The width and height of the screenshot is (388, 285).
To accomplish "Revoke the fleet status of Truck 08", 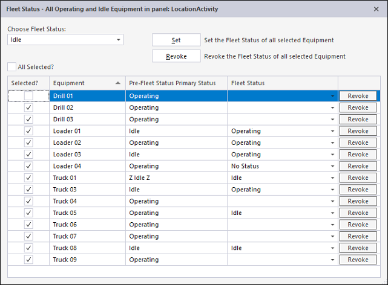I will pyautogui.click(x=358, y=248).
